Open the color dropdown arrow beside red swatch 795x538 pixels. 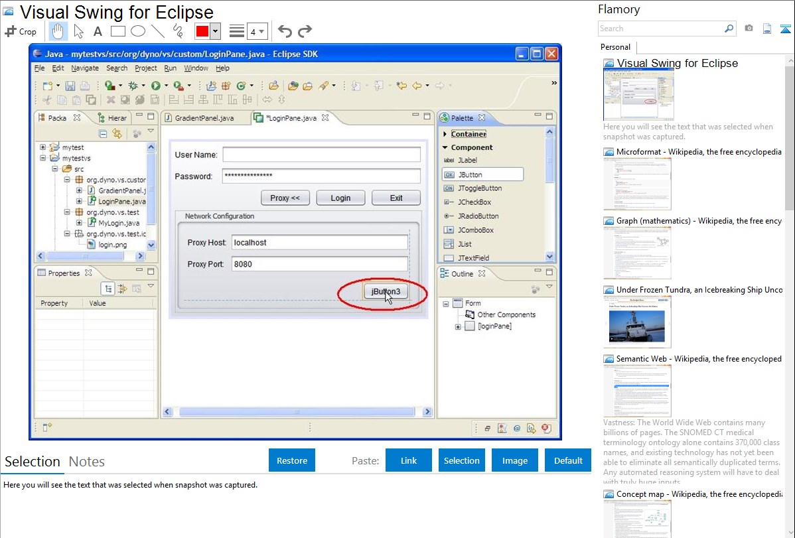coord(216,31)
